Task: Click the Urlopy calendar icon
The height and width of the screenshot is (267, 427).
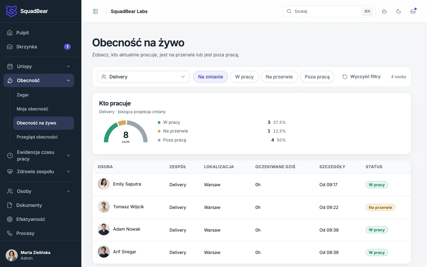Action: [10, 66]
